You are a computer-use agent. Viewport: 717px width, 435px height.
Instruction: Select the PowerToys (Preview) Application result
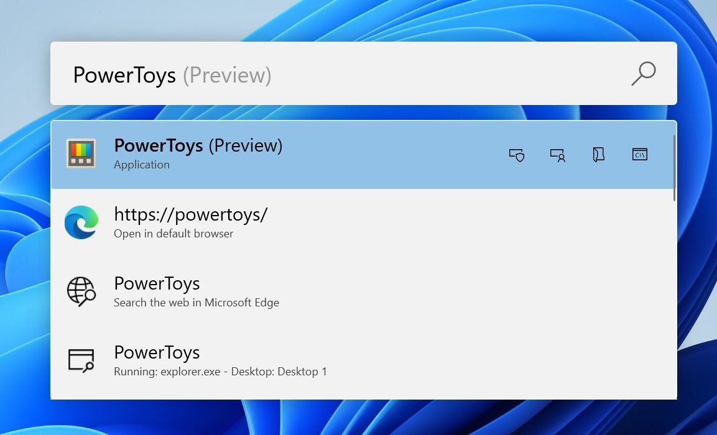(363, 155)
